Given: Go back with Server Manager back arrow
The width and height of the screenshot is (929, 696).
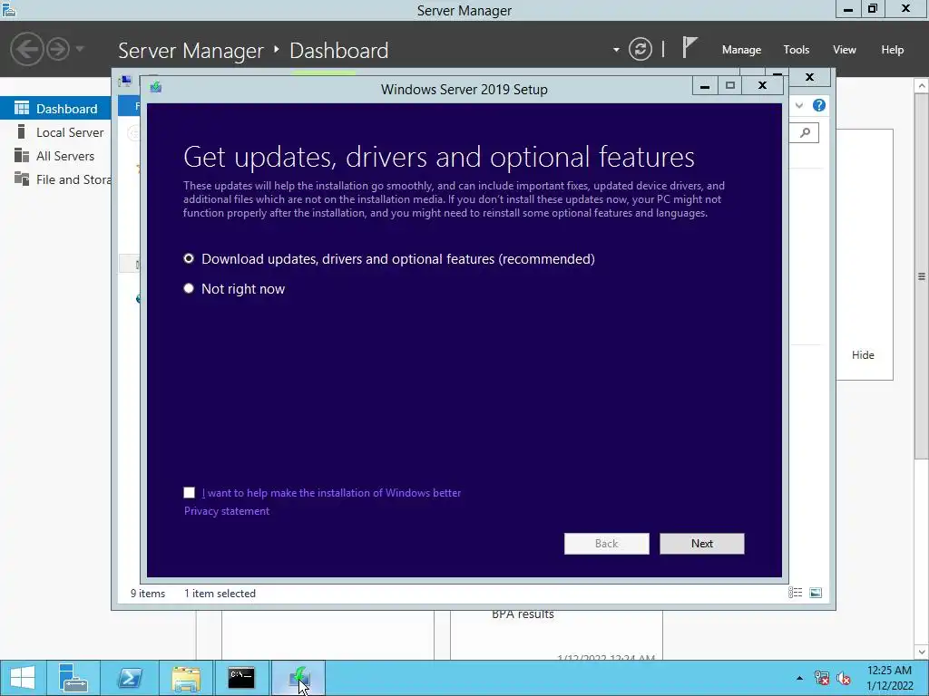Looking at the screenshot, I should [26, 49].
